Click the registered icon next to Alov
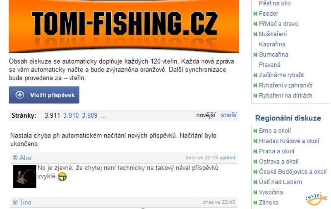This screenshot has height=209, width=331. [15, 158]
